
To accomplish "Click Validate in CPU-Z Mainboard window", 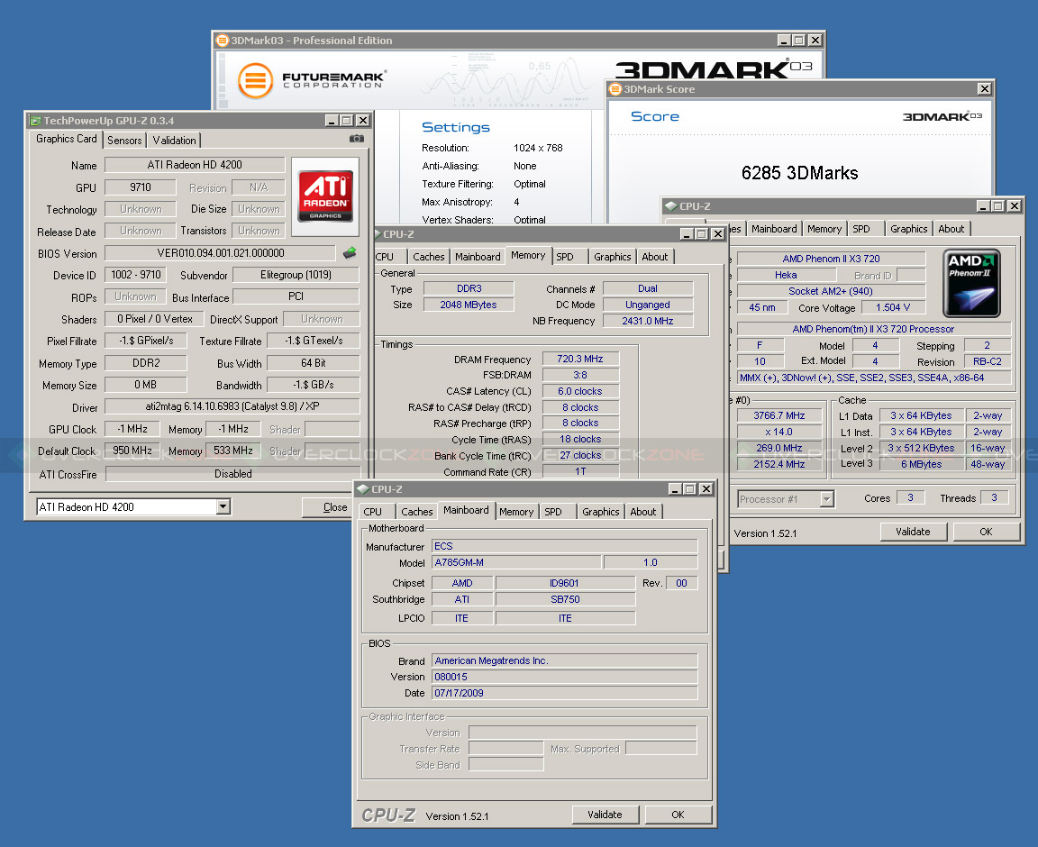I will coord(605,815).
